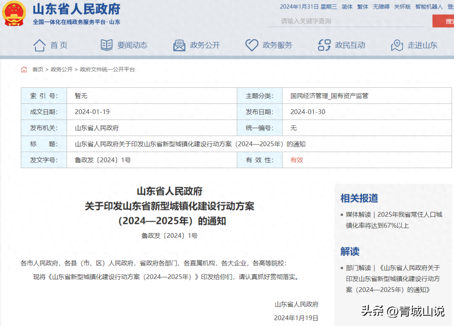This screenshot has height=326, width=454.
Task: Select 简体 simplified Chinese mode
Action: click(347, 7)
